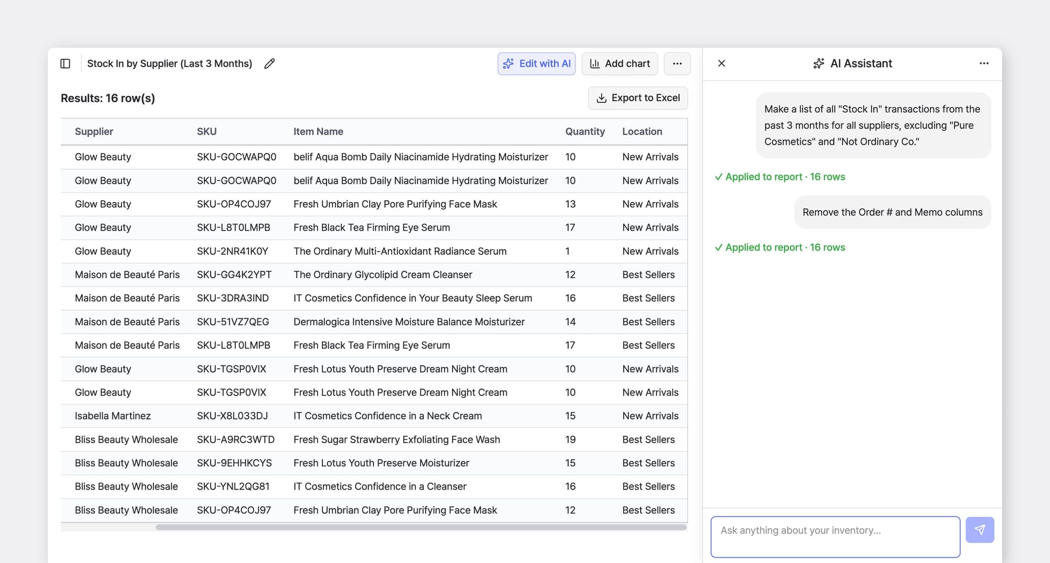Export results to Excel
This screenshot has height=563, width=1050.
(638, 98)
